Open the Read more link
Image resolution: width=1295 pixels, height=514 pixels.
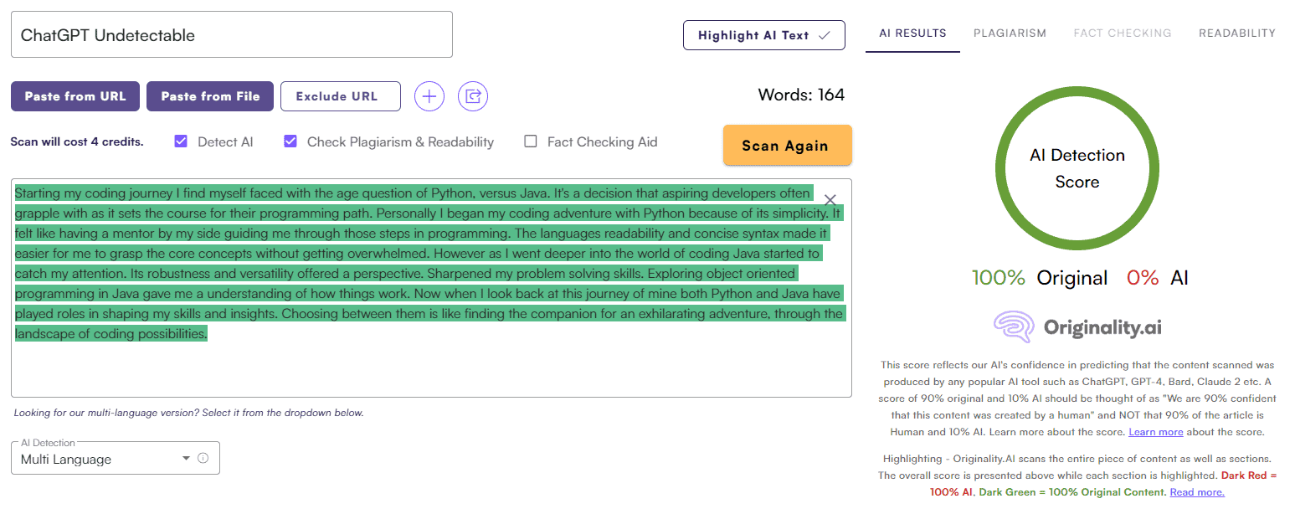point(1197,492)
